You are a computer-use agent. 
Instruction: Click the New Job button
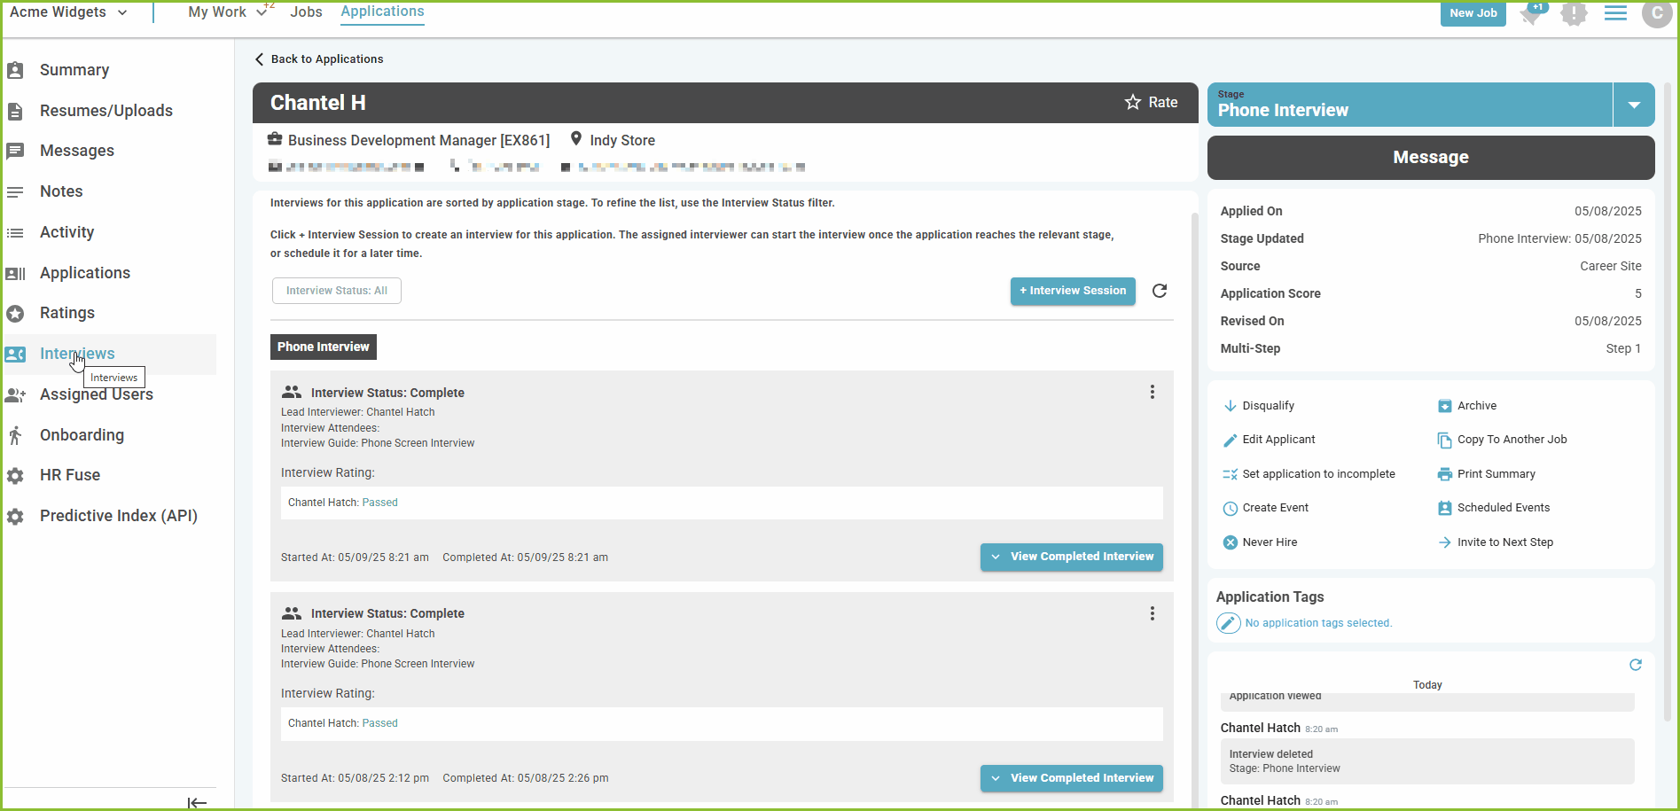1472,13
